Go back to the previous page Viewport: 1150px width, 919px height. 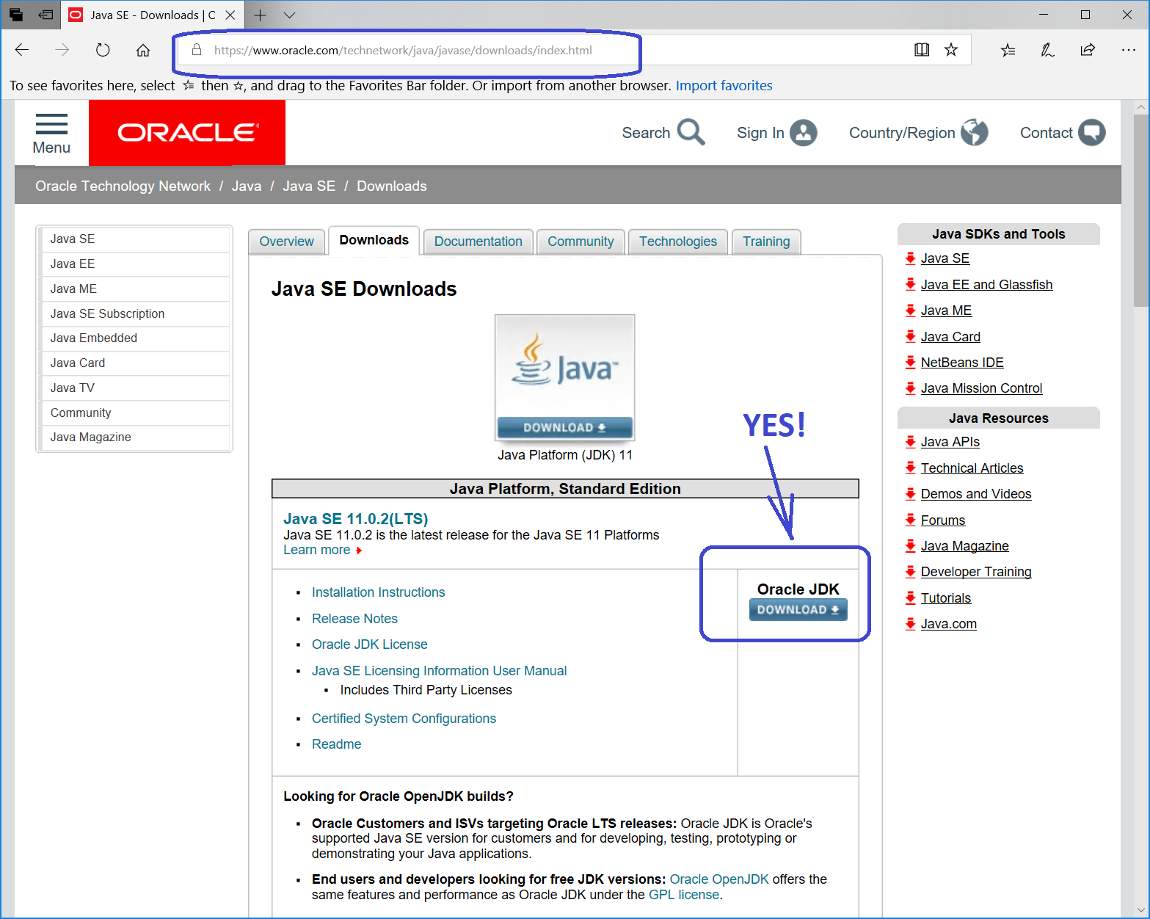(x=22, y=50)
